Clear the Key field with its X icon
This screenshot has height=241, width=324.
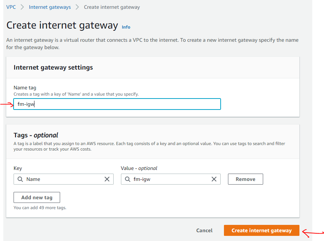click(107, 179)
